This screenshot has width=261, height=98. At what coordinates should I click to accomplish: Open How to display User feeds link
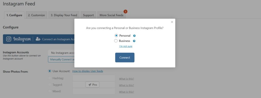[x=88, y=71]
